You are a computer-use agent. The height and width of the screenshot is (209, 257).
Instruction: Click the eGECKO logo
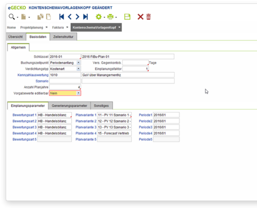pos(17,8)
